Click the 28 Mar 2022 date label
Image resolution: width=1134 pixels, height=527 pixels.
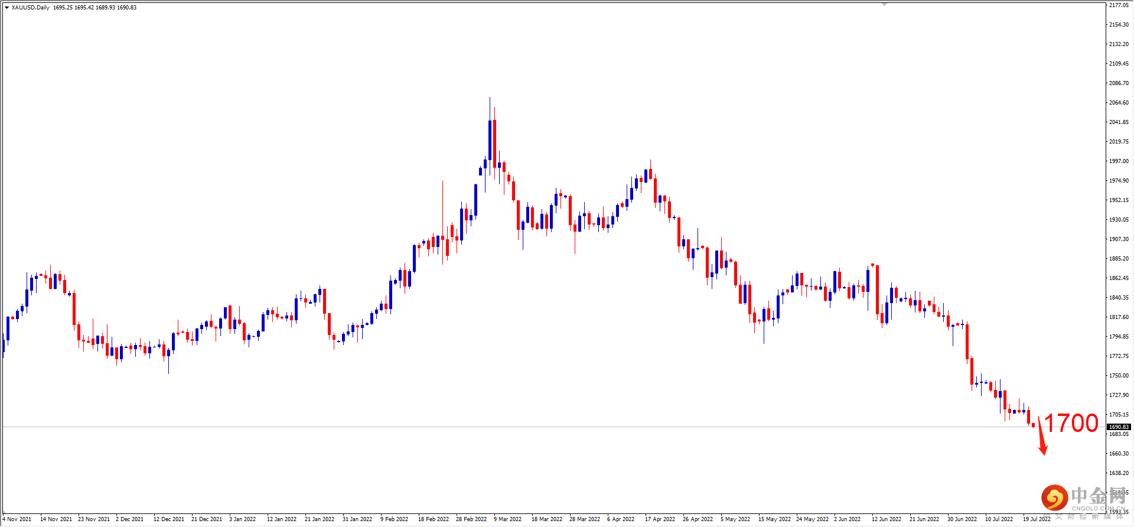[585, 519]
